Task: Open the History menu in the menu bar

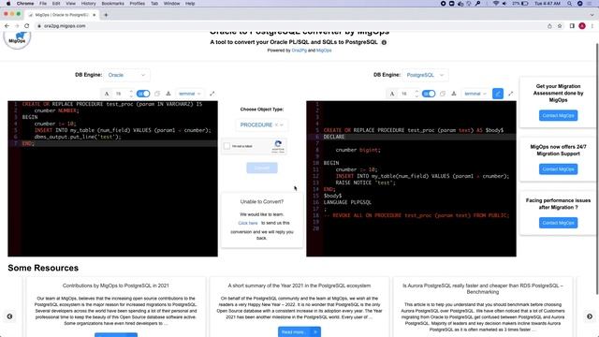Action: tap(88, 4)
